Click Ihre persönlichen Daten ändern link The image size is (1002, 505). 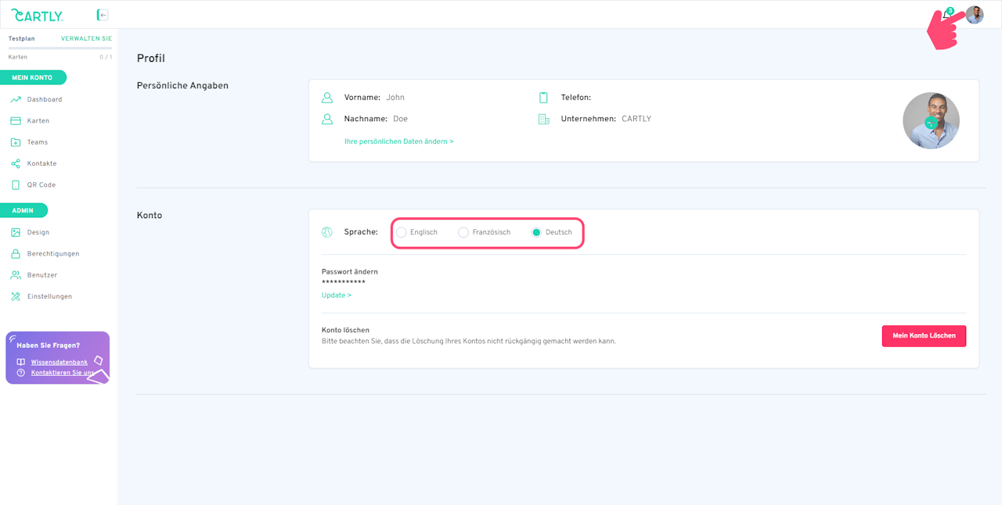click(398, 141)
